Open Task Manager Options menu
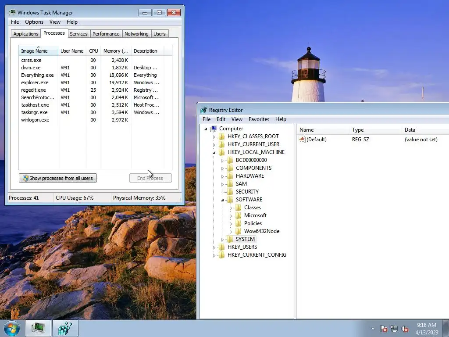The image size is (449, 337). pyautogui.click(x=34, y=22)
